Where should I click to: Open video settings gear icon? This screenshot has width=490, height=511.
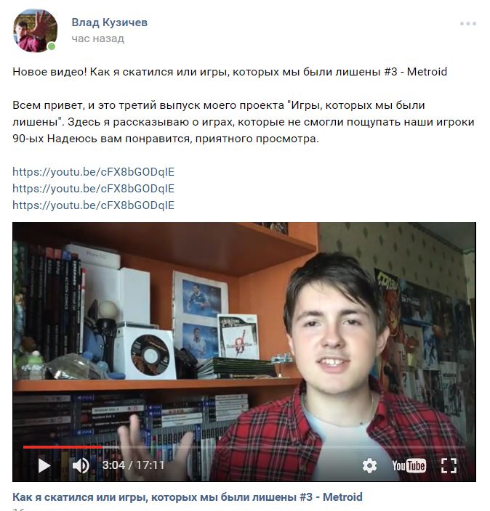pyautogui.click(x=369, y=465)
